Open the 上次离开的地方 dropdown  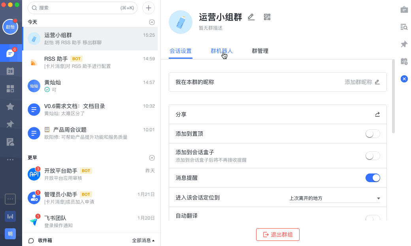(335, 198)
